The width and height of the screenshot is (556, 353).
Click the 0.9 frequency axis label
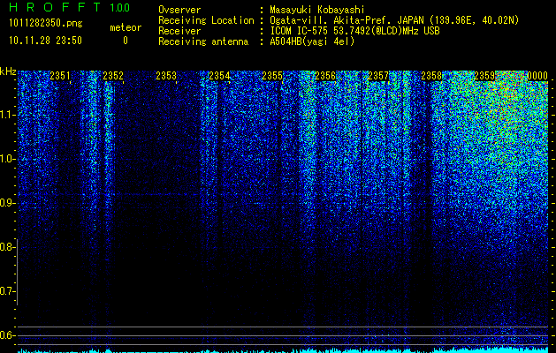tap(8, 203)
